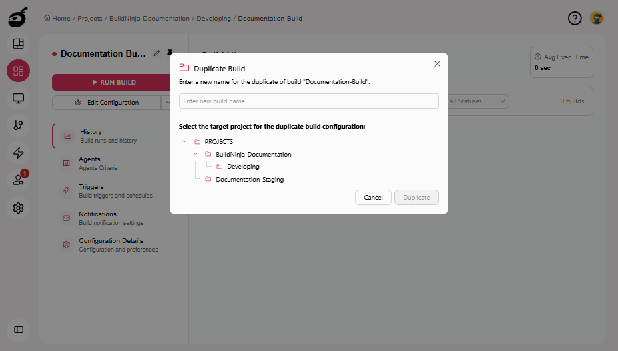Open the settings gear in sidebar
This screenshot has width=618, height=351.
18,208
